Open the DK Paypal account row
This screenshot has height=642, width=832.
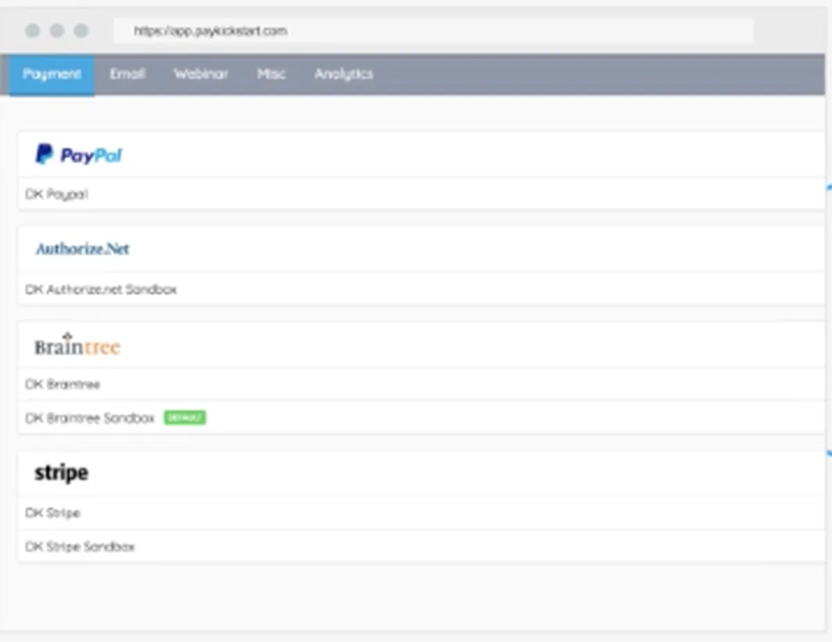click(x=421, y=195)
